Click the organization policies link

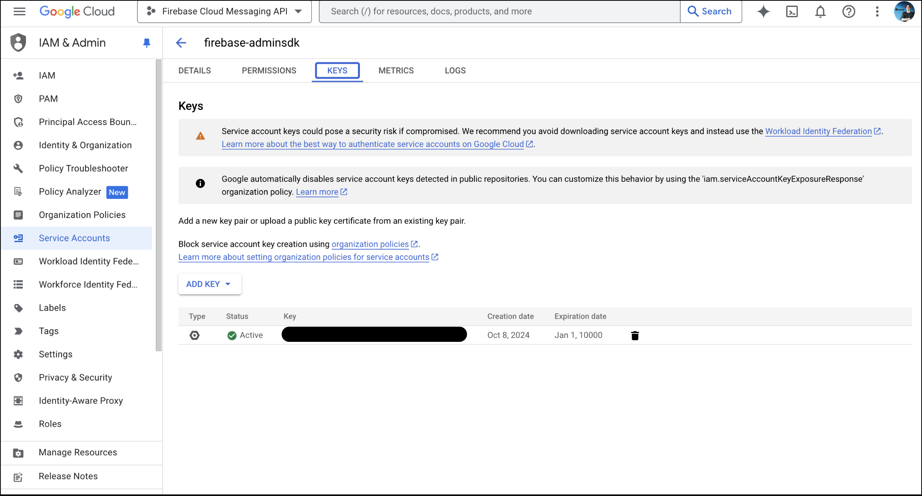[370, 244]
